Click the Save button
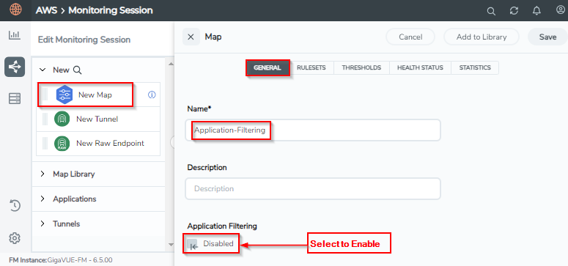The image size is (568, 266). 547,37
